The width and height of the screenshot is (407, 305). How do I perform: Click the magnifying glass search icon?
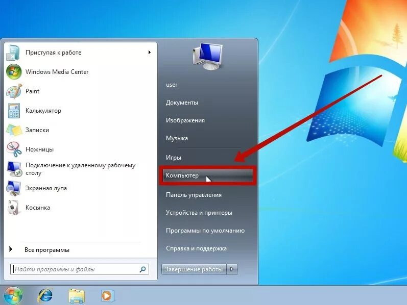pyautogui.click(x=142, y=269)
